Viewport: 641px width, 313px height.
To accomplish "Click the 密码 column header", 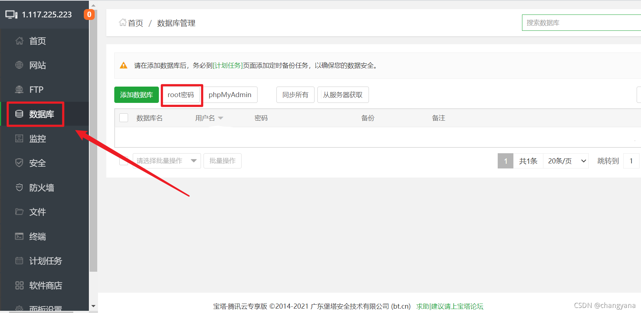I will coord(261,118).
